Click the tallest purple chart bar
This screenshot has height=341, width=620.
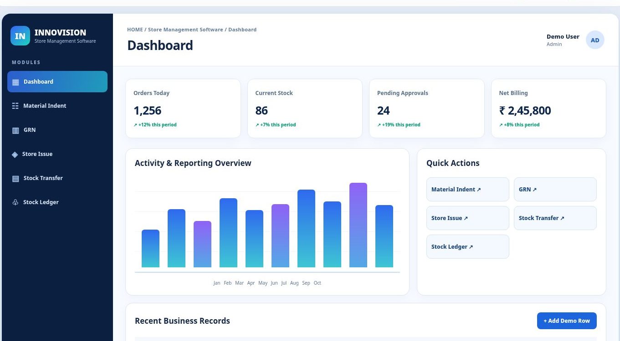pyautogui.click(x=358, y=225)
